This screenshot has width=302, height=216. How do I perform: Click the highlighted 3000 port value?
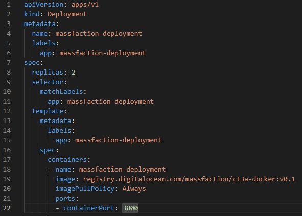[x=130, y=208]
